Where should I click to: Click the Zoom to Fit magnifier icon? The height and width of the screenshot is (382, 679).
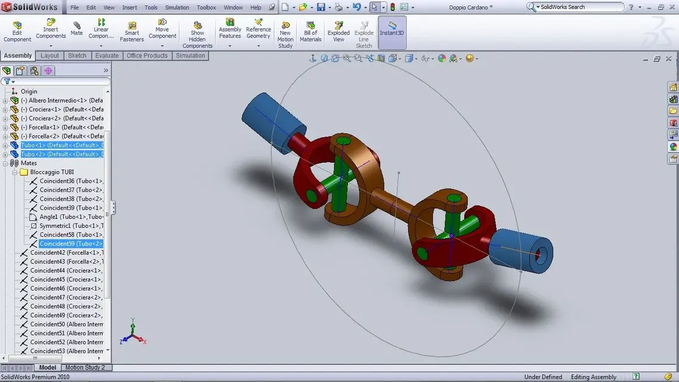coord(347,58)
